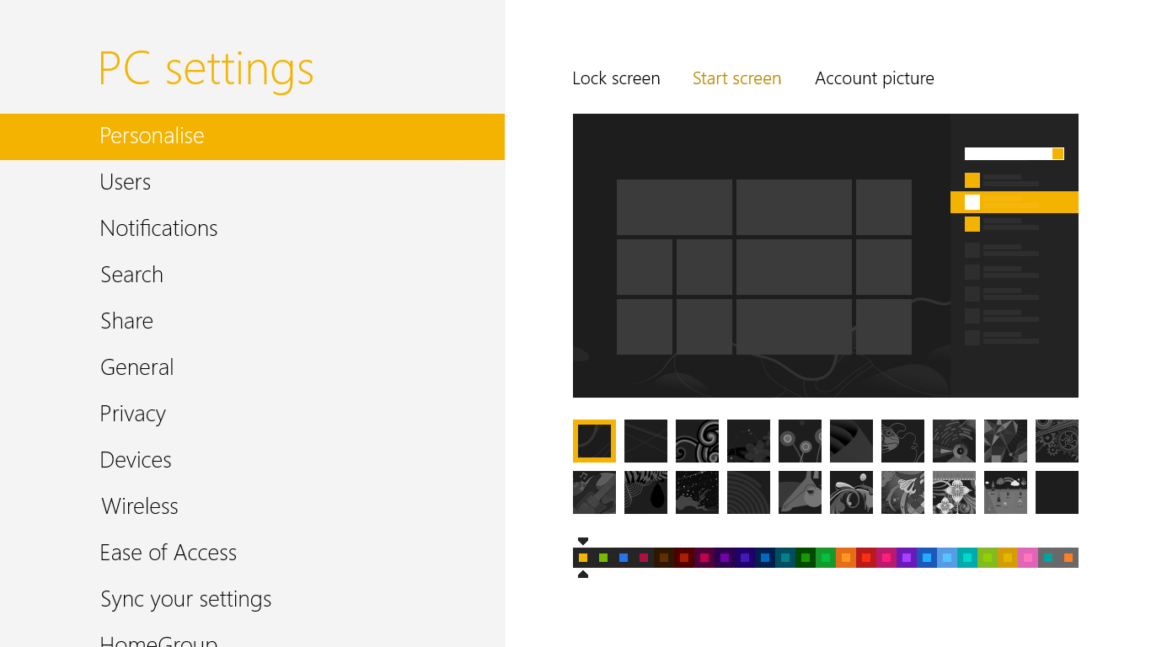The width and height of the screenshot is (1151, 647).
Task: Choose the gears and cogs background pattern
Action: (x=1057, y=441)
